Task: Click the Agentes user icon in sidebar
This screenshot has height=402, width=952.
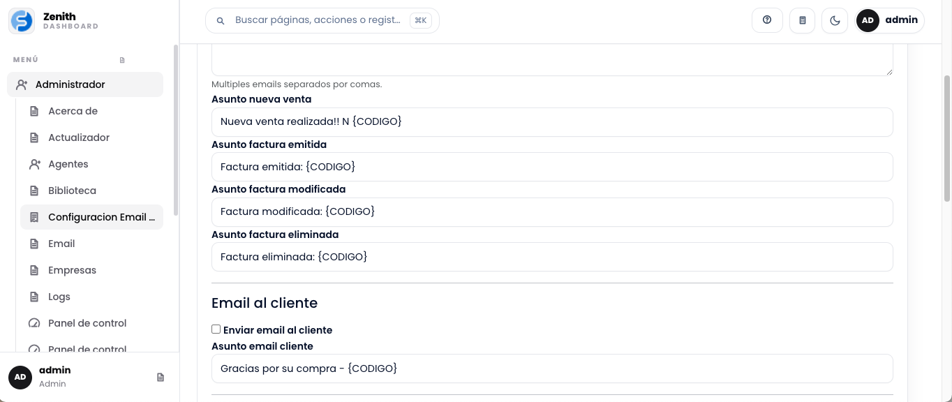Action: 34,164
